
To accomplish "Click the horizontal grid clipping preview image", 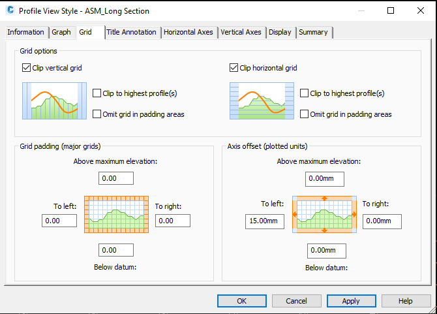I will pyautogui.click(x=262, y=101).
